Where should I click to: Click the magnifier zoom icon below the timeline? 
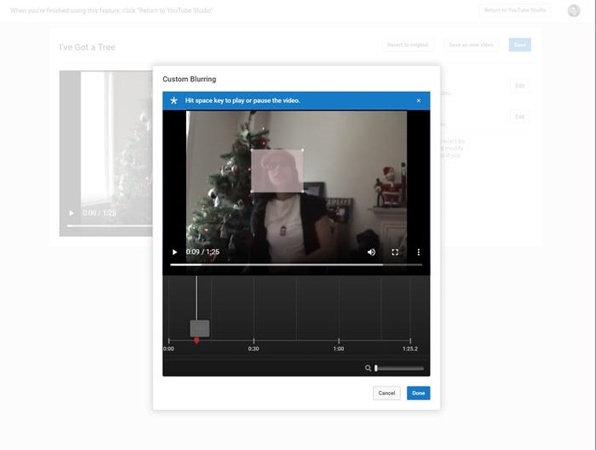tap(368, 368)
